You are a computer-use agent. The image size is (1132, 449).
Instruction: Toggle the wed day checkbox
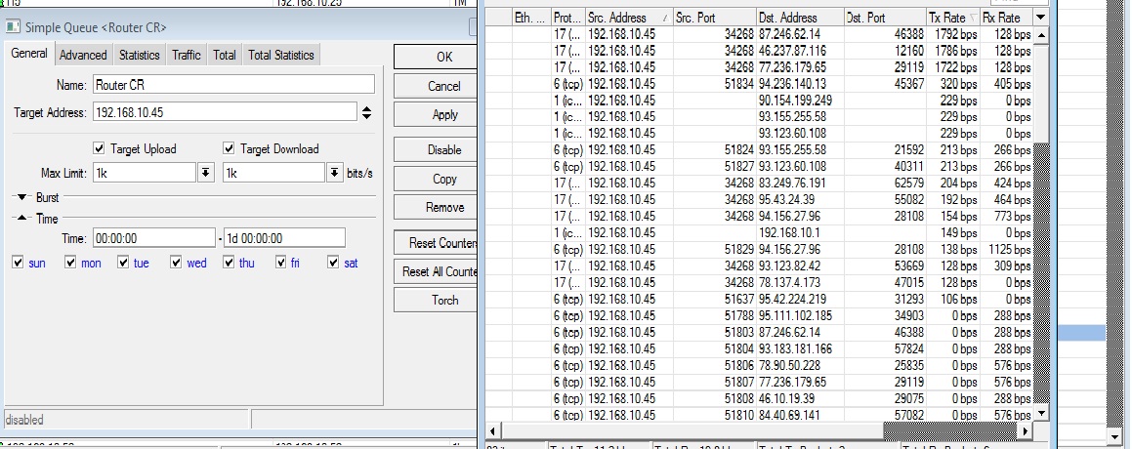177,263
